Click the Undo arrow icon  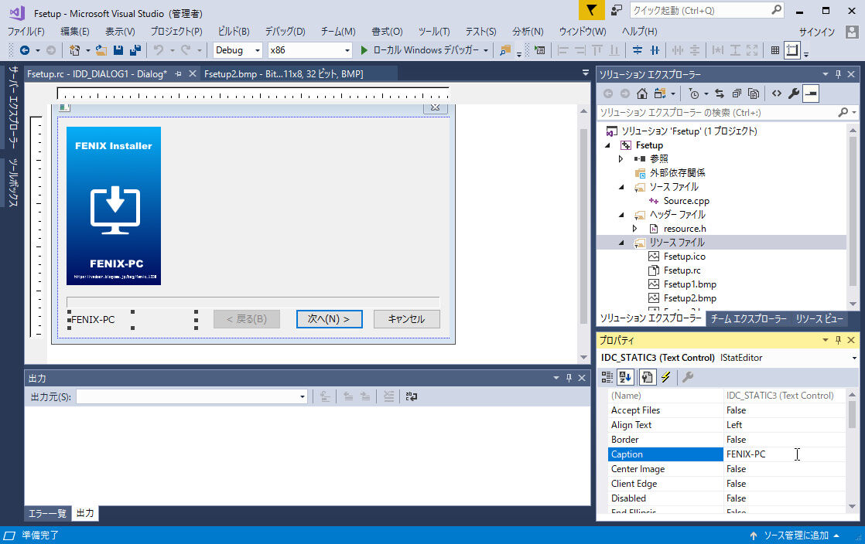[x=159, y=50]
